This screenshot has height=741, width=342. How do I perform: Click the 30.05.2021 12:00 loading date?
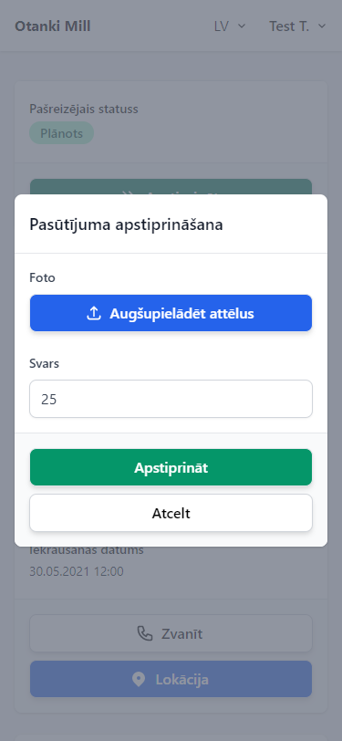click(77, 571)
